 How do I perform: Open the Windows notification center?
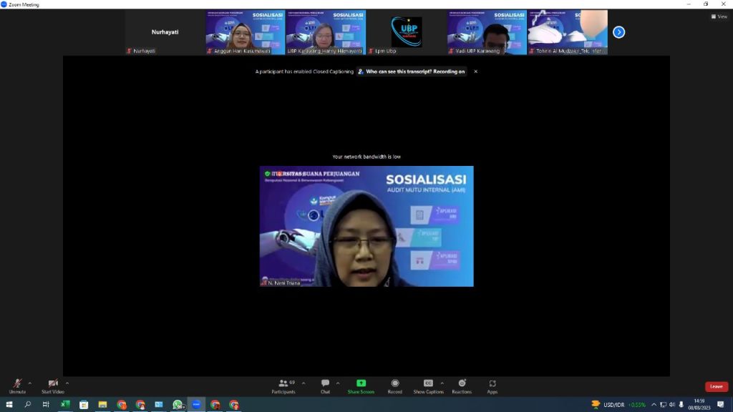coord(721,405)
